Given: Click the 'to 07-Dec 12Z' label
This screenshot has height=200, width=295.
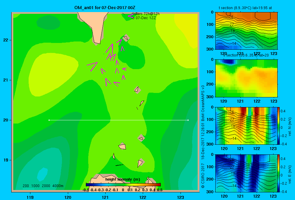Looking at the screenshot, I should [x=144, y=18].
